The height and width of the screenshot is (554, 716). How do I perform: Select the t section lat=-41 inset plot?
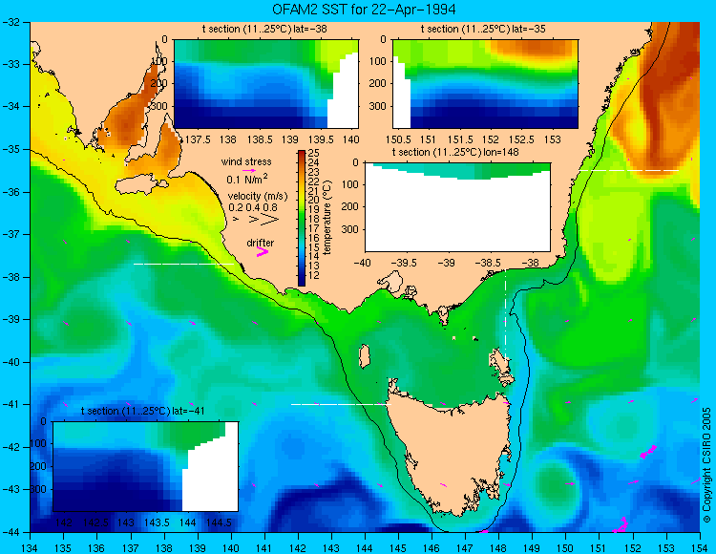[x=146, y=466]
